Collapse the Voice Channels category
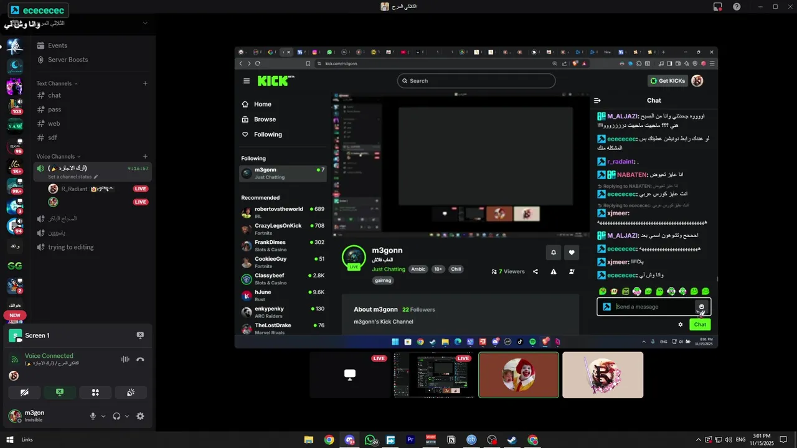The height and width of the screenshot is (448, 797). coord(59,157)
